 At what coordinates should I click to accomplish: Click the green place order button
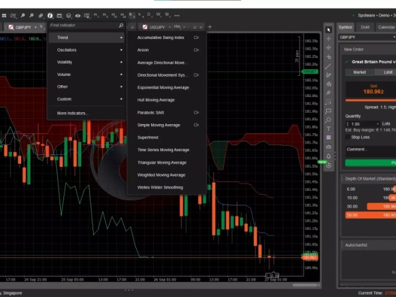[x=370, y=162]
